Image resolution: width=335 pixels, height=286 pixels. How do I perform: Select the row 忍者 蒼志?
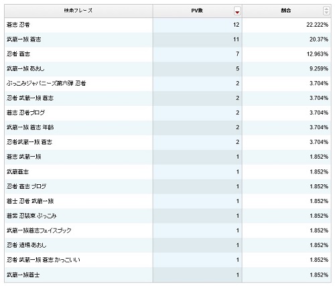(167, 54)
